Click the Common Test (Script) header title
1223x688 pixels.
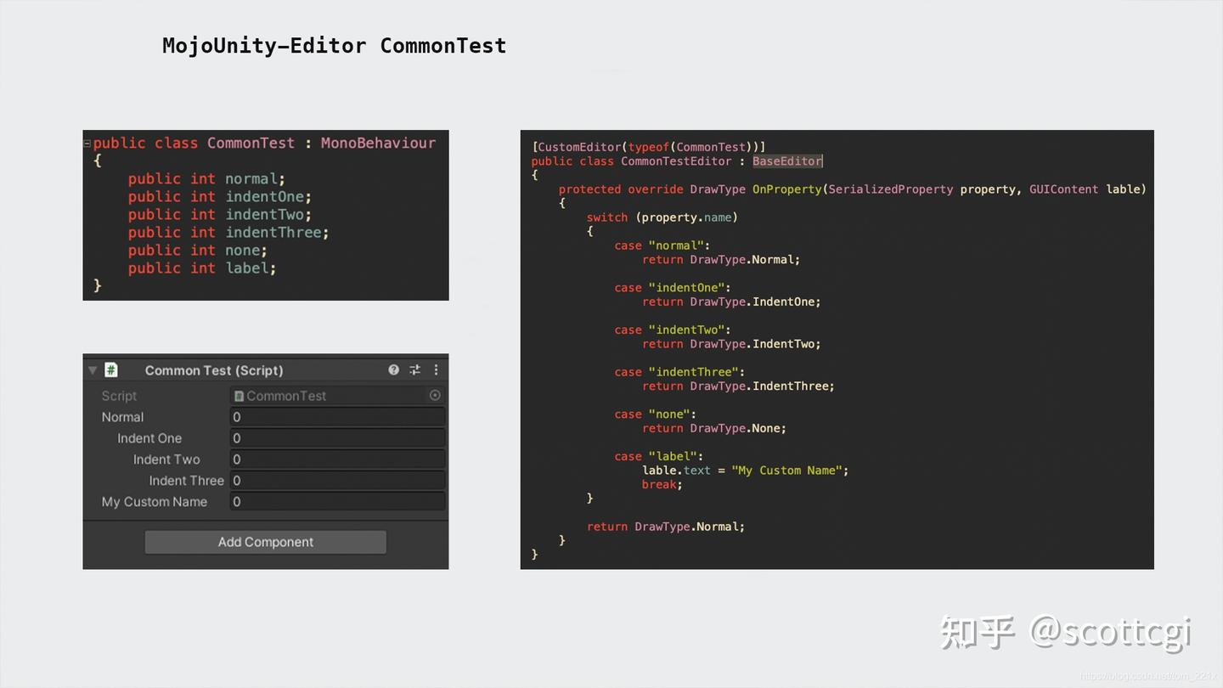[214, 370]
